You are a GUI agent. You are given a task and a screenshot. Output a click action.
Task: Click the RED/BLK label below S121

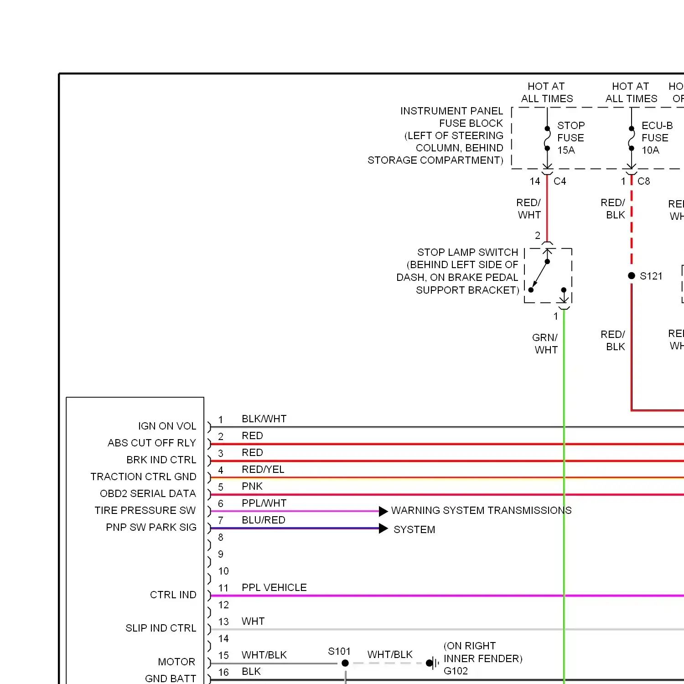pos(613,340)
